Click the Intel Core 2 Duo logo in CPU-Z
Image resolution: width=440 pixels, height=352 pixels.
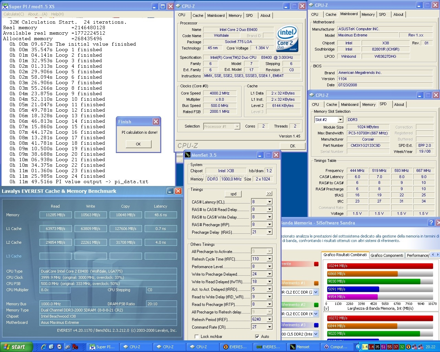(287, 38)
